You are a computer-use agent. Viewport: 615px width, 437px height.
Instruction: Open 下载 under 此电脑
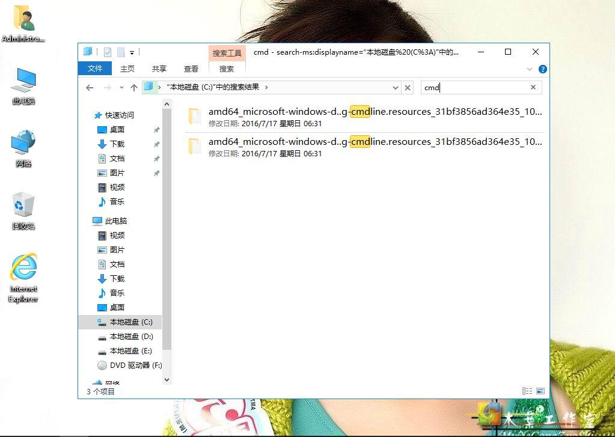coord(111,278)
